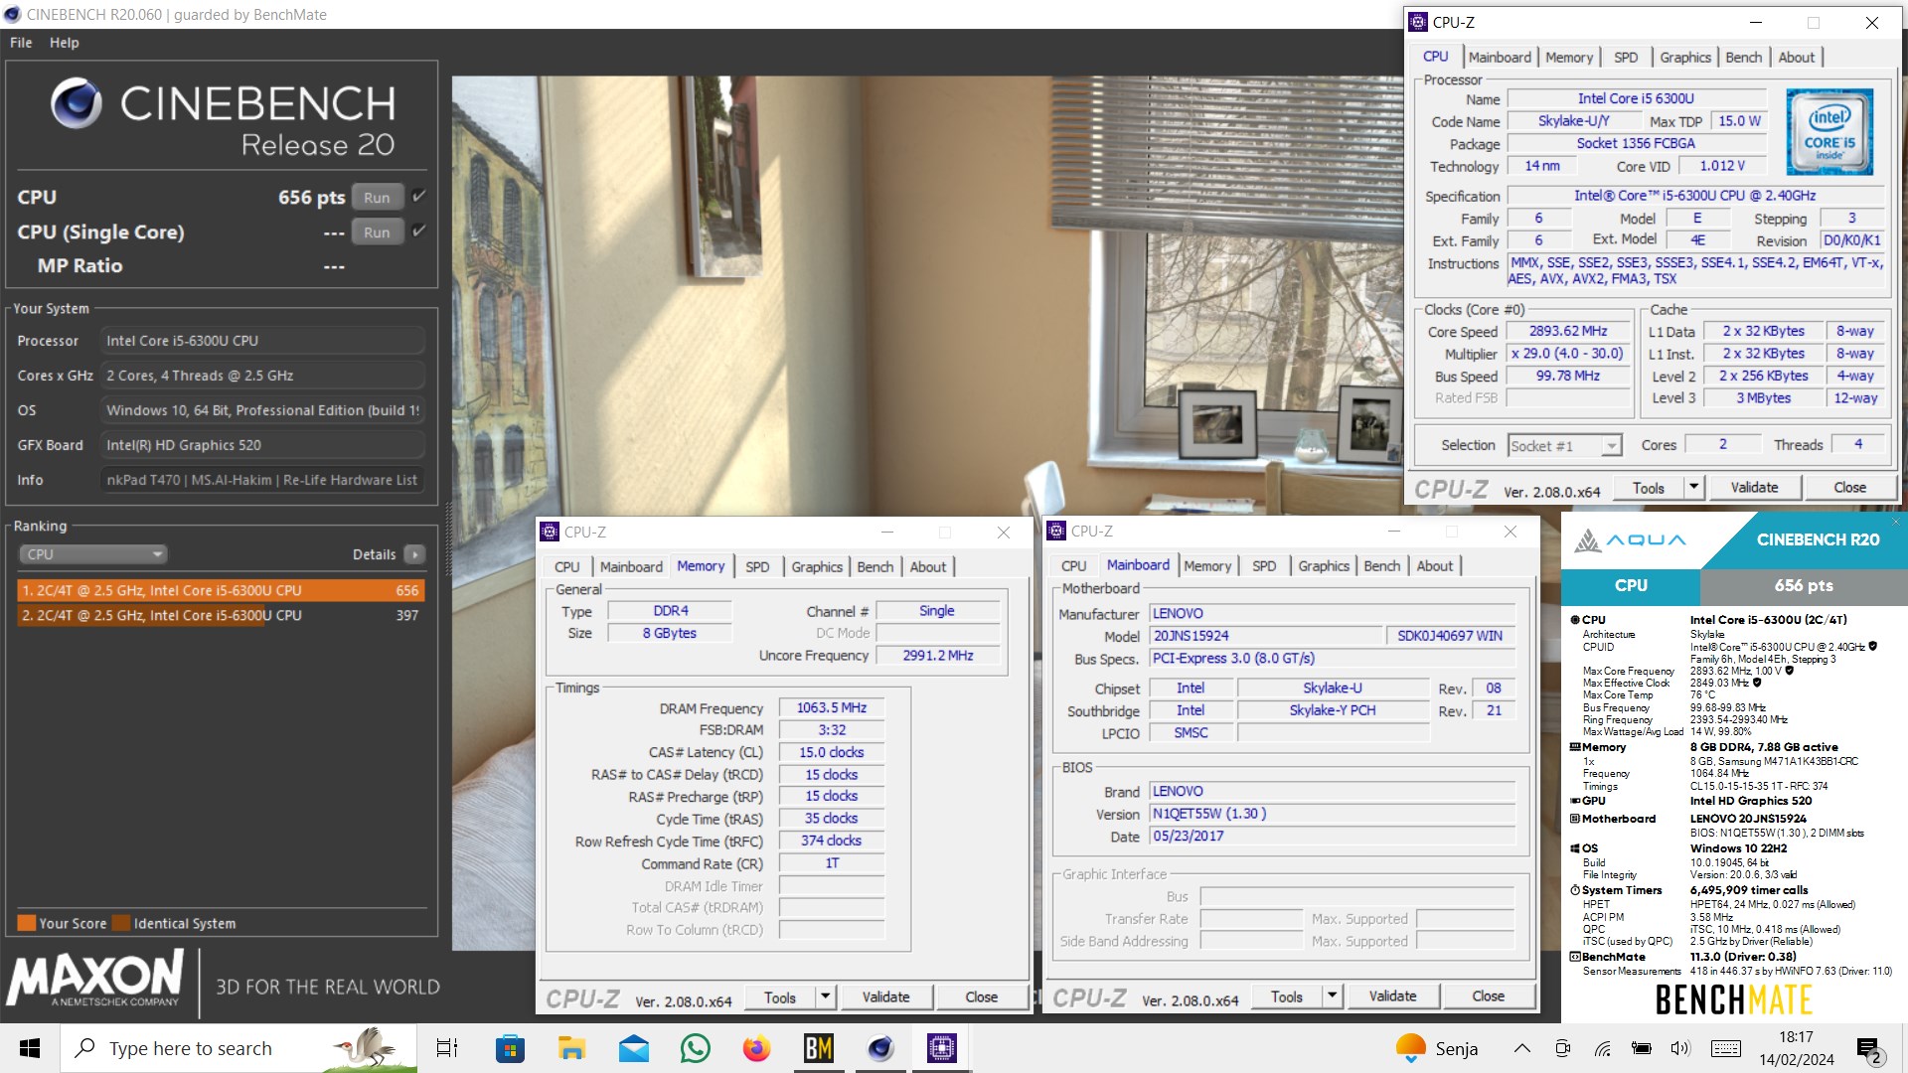
Task: Click the Intel Core i5 logo
Action: pyautogui.click(x=1829, y=132)
